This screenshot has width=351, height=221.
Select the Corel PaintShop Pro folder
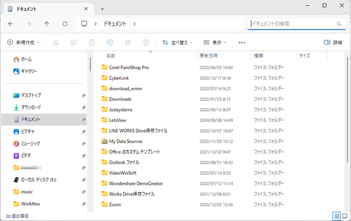click(129, 67)
